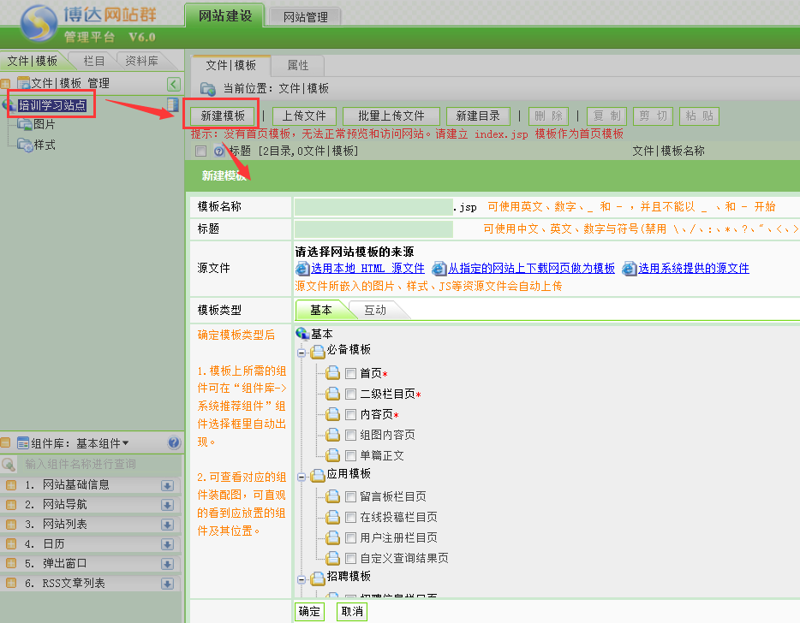Check the 首页 template checkbox

[350, 373]
